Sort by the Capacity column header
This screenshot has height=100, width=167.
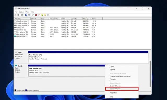point(76,19)
